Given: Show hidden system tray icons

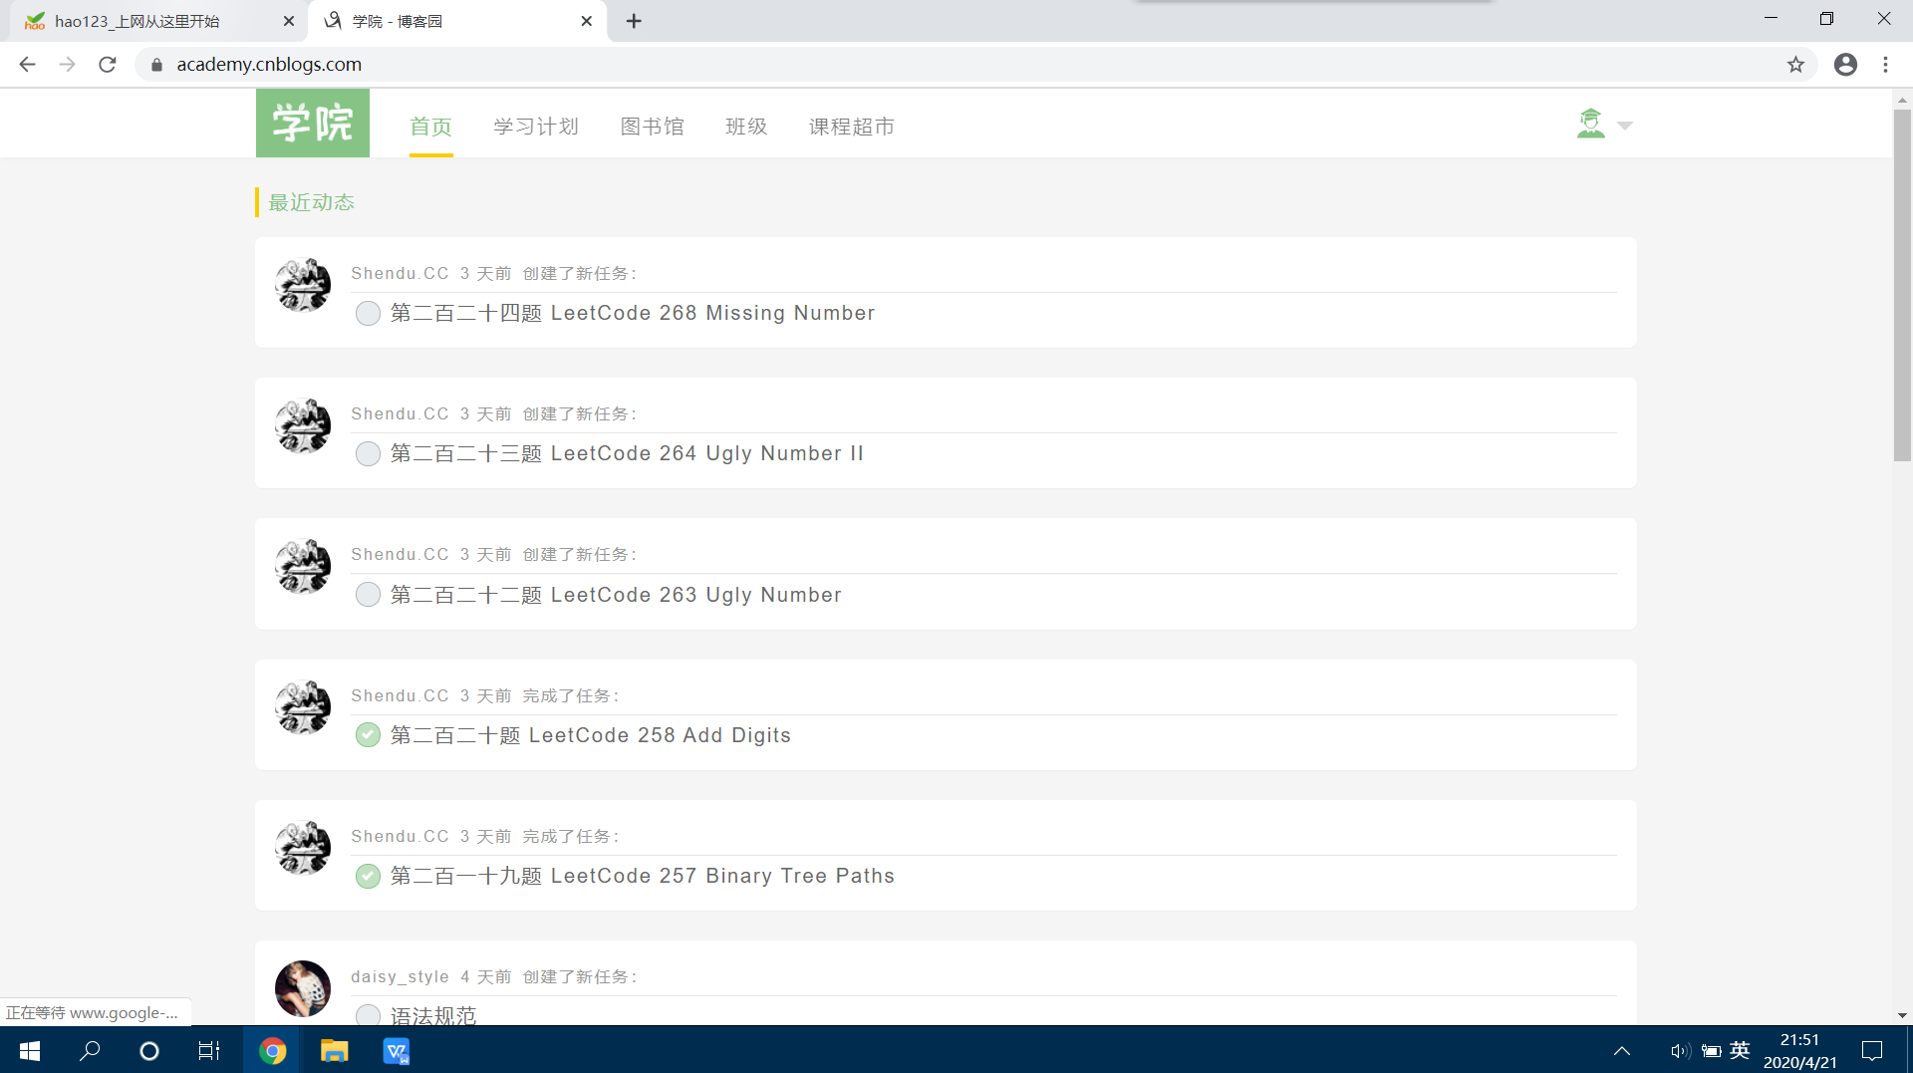Looking at the screenshot, I should pyautogui.click(x=1622, y=1050).
